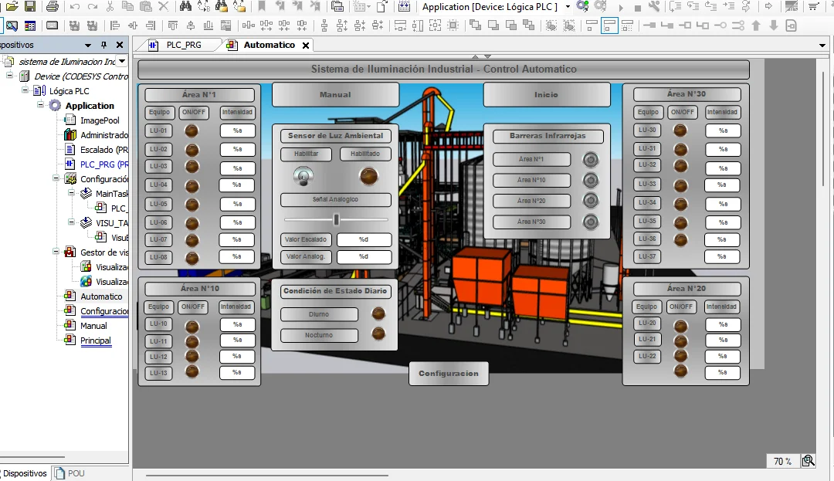
Task: Click the Valor Escalado %d field
Action: (x=364, y=239)
